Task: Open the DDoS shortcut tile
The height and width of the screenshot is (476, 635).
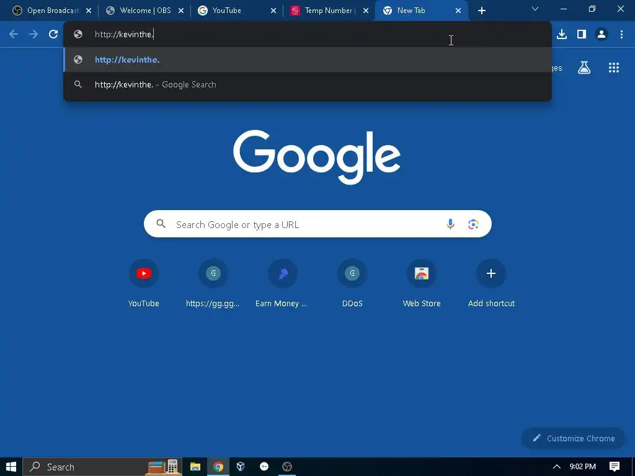Action: pos(352,283)
